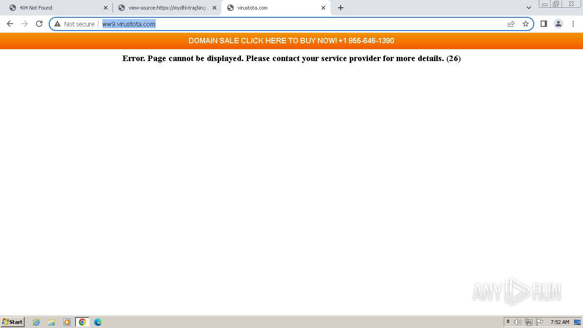Launch Microsoft Edge from taskbar
Image resolution: width=583 pixels, height=328 pixels.
97,322
